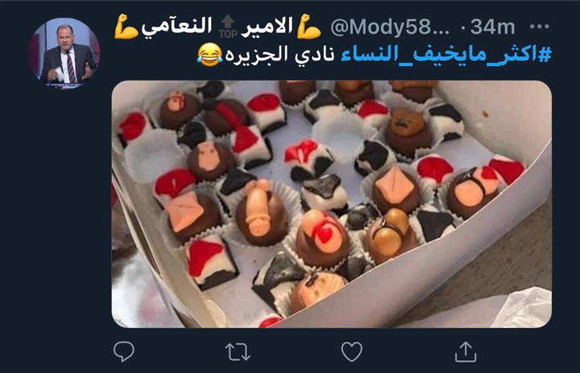Click the display name الامير النعآمي
580x373 pixels.
[x=217, y=26]
